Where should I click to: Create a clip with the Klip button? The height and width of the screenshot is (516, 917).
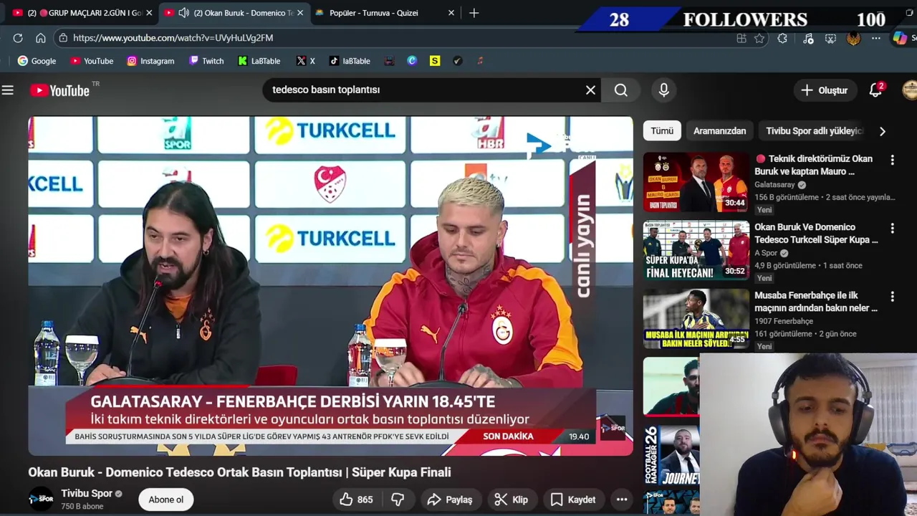click(512, 500)
